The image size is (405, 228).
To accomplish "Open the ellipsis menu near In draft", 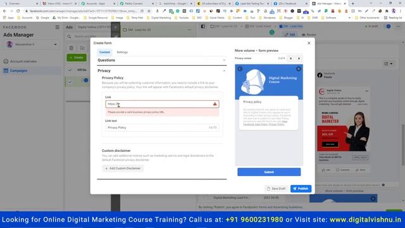I will pos(398,27).
